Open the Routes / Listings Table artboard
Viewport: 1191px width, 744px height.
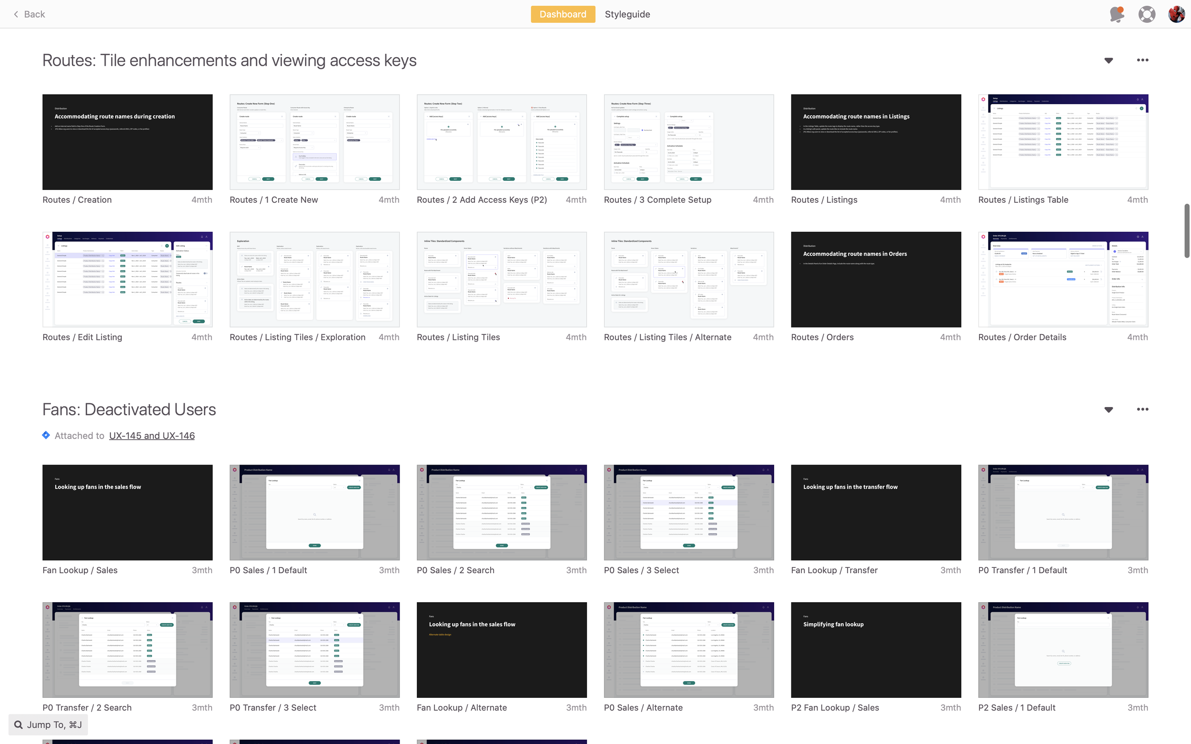[1063, 142]
